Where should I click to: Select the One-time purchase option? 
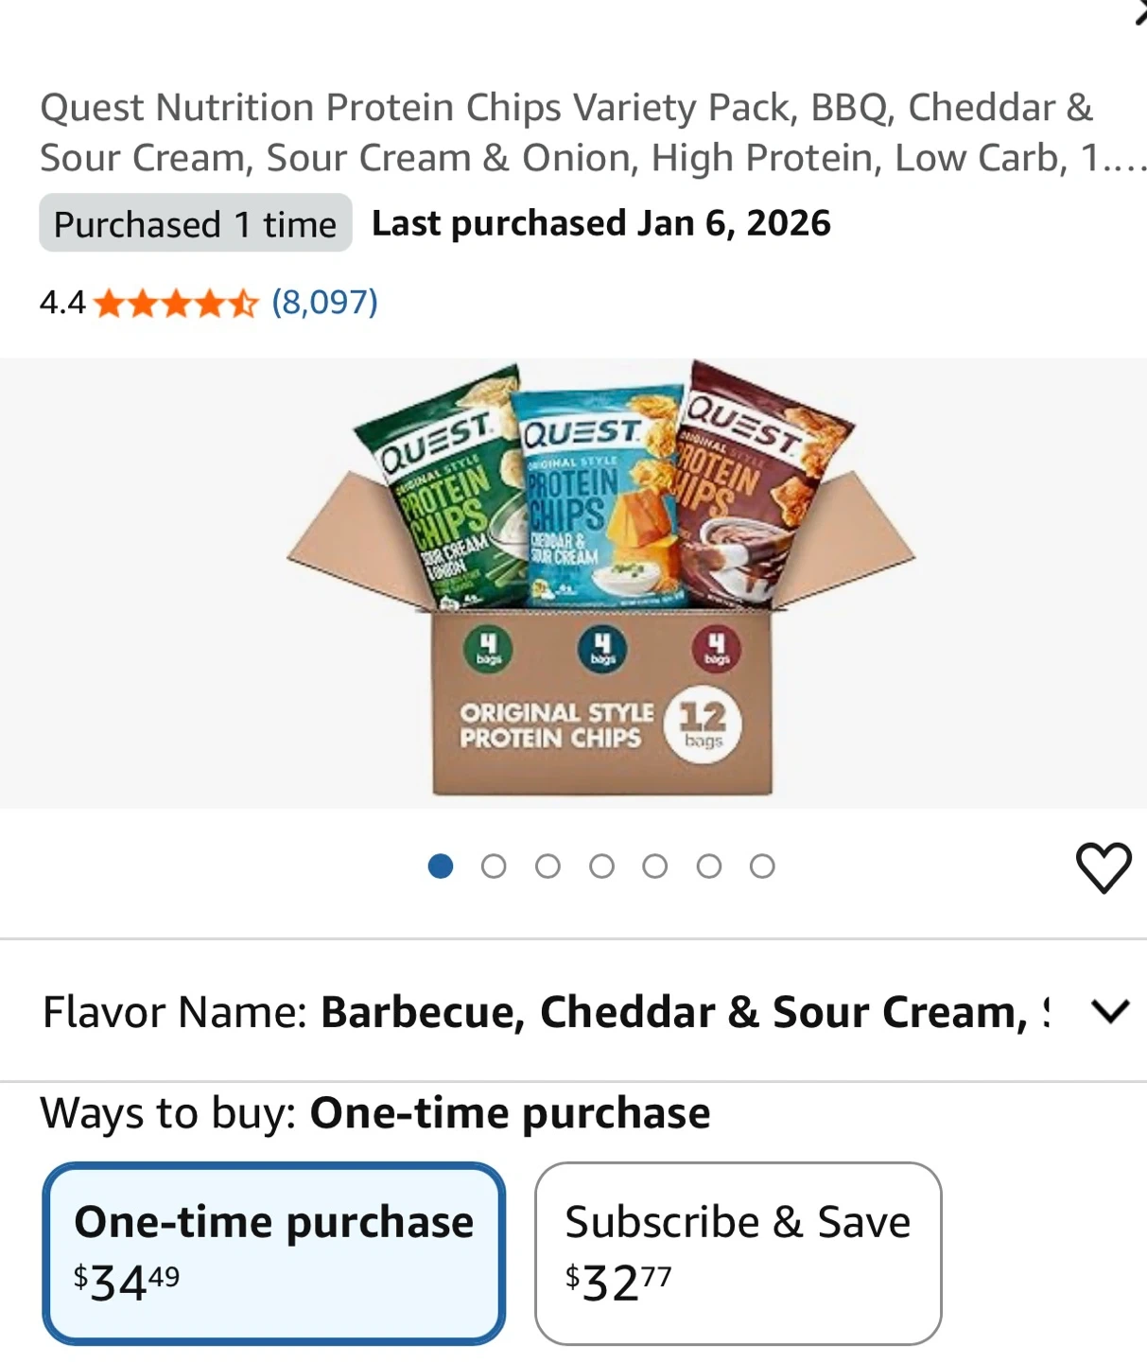pyautogui.click(x=273, y=1253)
